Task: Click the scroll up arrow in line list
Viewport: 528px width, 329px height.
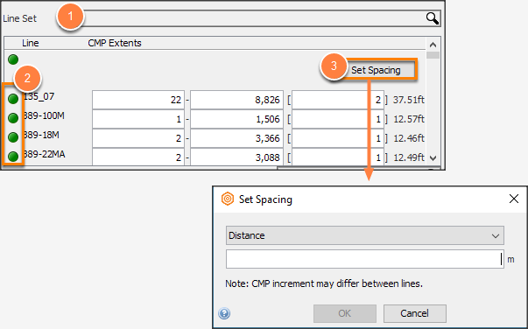Action: [x=433, y=45]
